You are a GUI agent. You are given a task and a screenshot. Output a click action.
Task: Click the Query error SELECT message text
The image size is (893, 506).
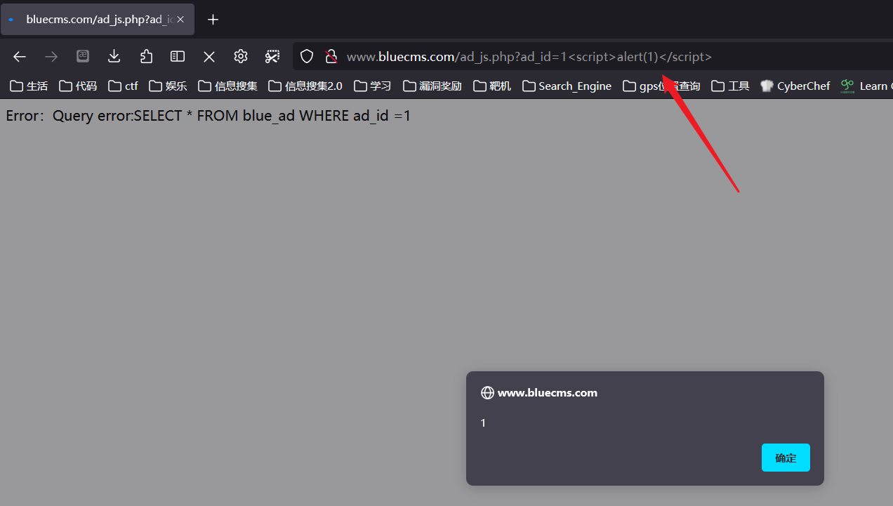209,116
